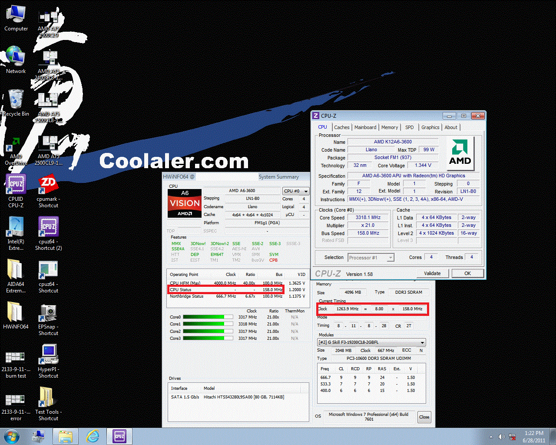Click the FM1g1 (PGA) platform field
Image resolution: width=556 pixels, height=445 pixels.
point(267,223)
